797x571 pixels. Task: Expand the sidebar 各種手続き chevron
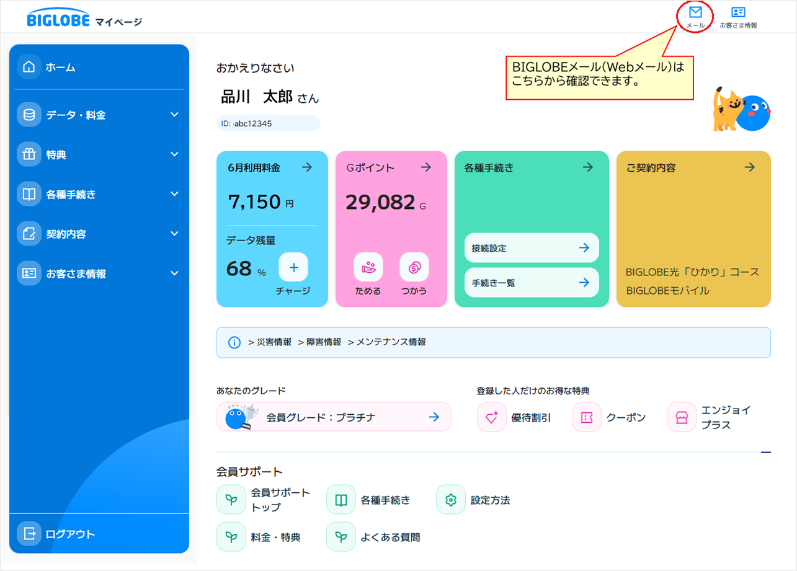pos(175,194)
